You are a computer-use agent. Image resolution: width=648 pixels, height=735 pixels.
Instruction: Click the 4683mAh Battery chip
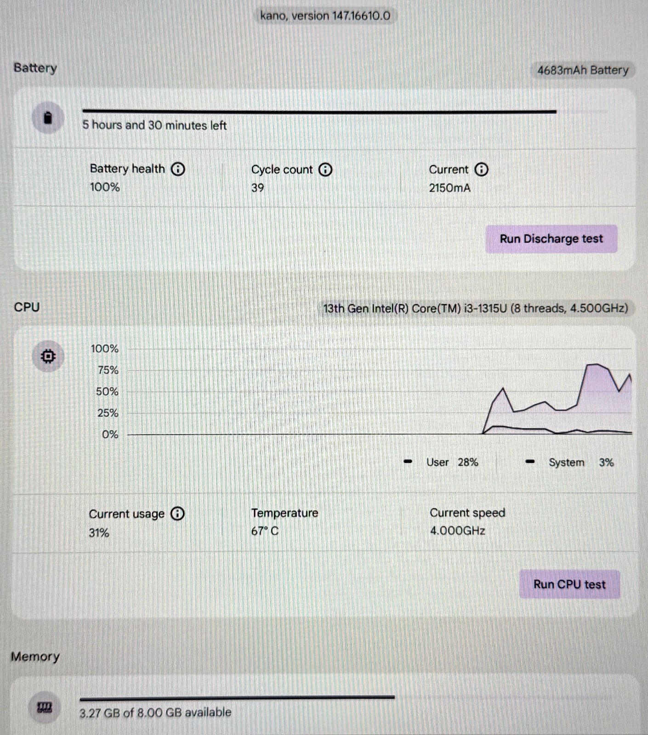583,70
